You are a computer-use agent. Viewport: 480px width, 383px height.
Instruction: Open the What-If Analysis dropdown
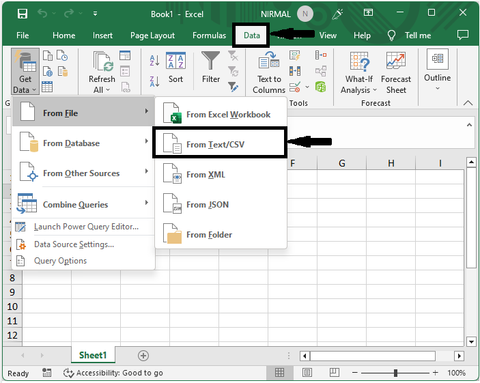pos(358,73)
